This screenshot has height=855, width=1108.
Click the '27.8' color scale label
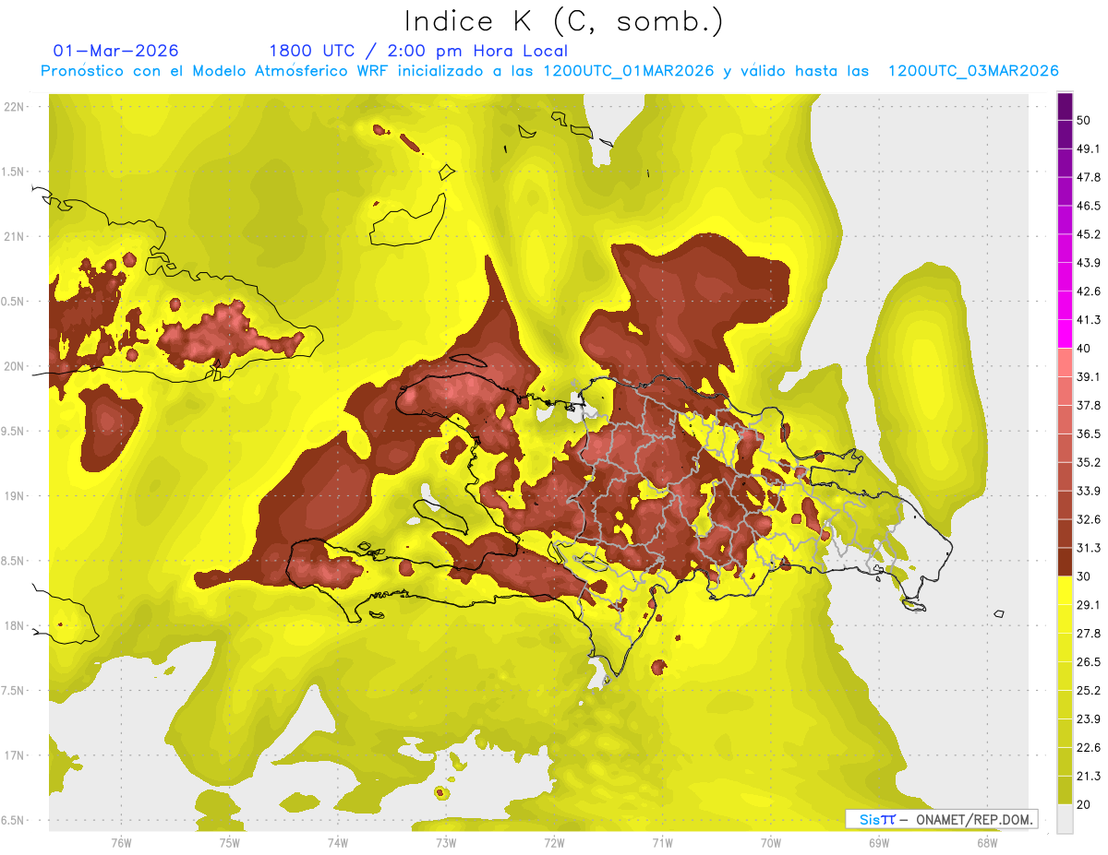click(x=1088, y=634)
